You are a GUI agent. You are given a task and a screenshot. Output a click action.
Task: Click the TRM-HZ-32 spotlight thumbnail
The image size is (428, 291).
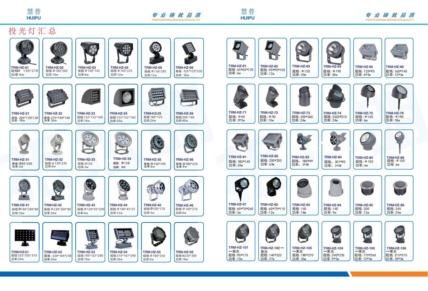pos(57,144)
